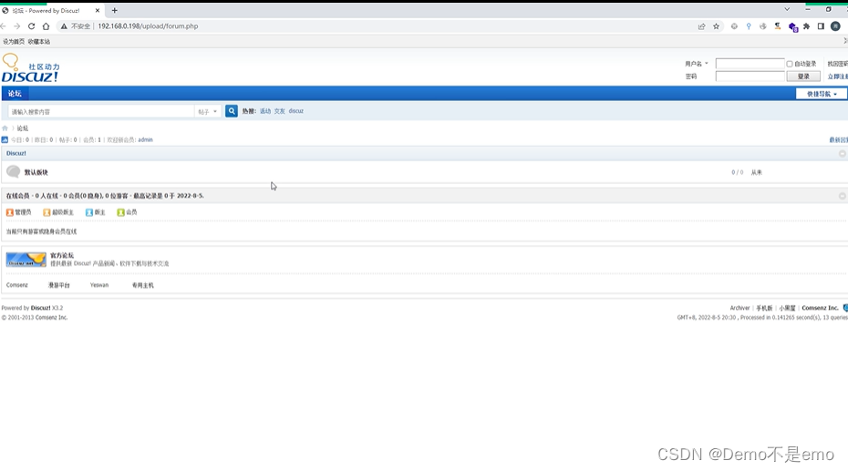Click the blue search magnifier button
The image size is (848, 471).
click(x=232, y=111)
